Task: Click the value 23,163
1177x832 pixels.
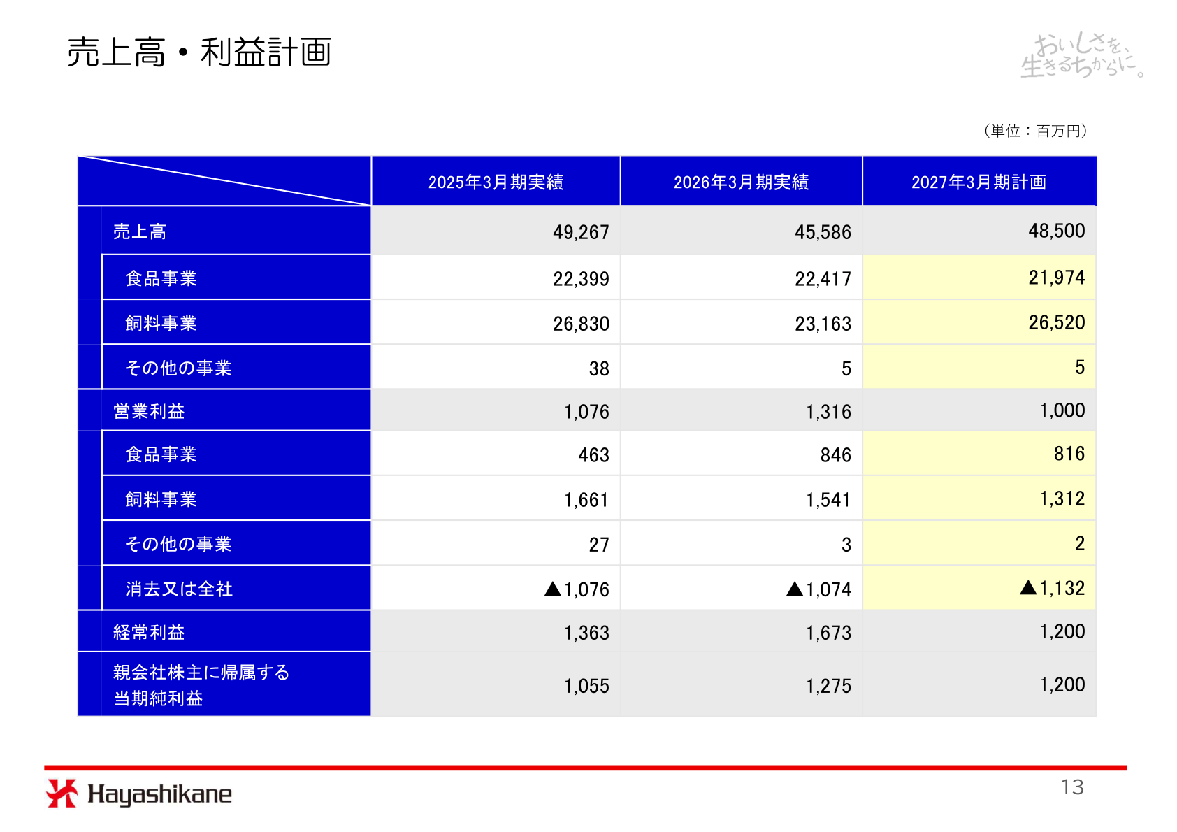Action: coord(823,324)
